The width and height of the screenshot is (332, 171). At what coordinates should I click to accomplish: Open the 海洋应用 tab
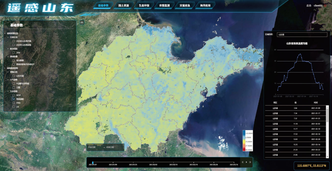[205, 6]
